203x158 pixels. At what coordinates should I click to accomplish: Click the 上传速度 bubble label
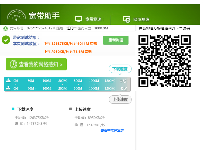tap(120, 100)
